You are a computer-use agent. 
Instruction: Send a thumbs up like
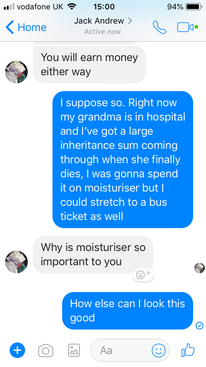pos(188,350)
